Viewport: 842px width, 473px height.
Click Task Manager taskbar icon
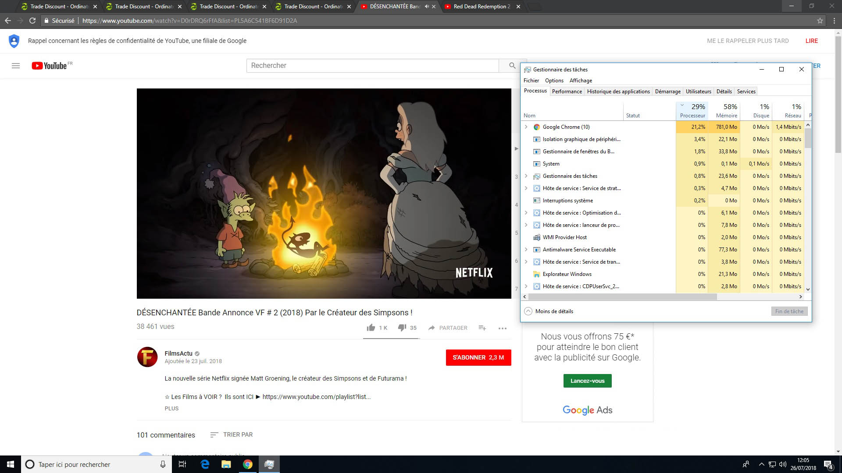coord(269,464)
